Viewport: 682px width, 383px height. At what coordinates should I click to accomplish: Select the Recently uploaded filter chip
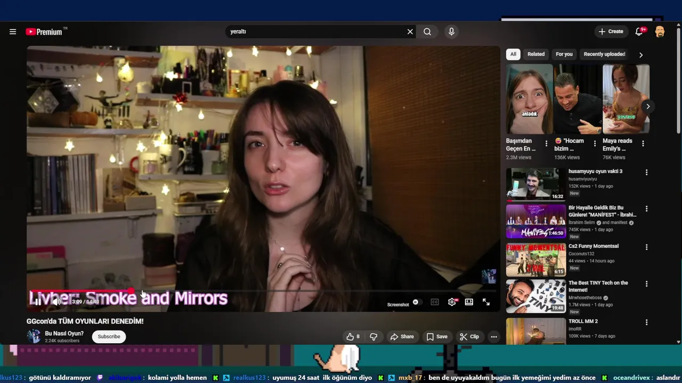(x=604, y=54)
